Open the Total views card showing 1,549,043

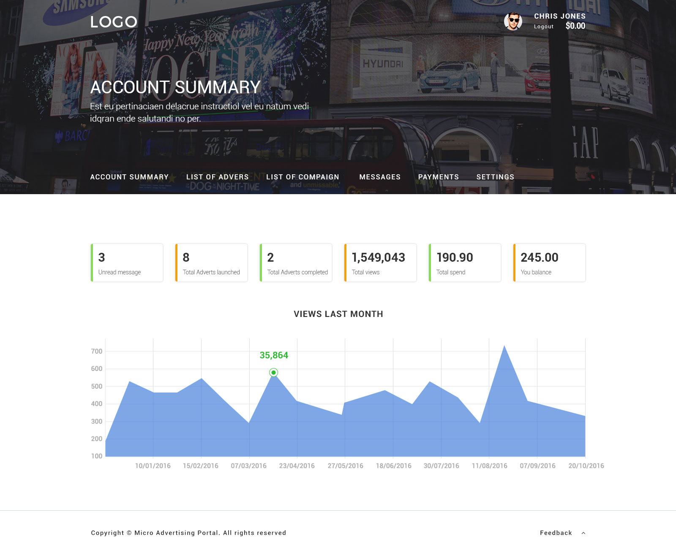380,262
